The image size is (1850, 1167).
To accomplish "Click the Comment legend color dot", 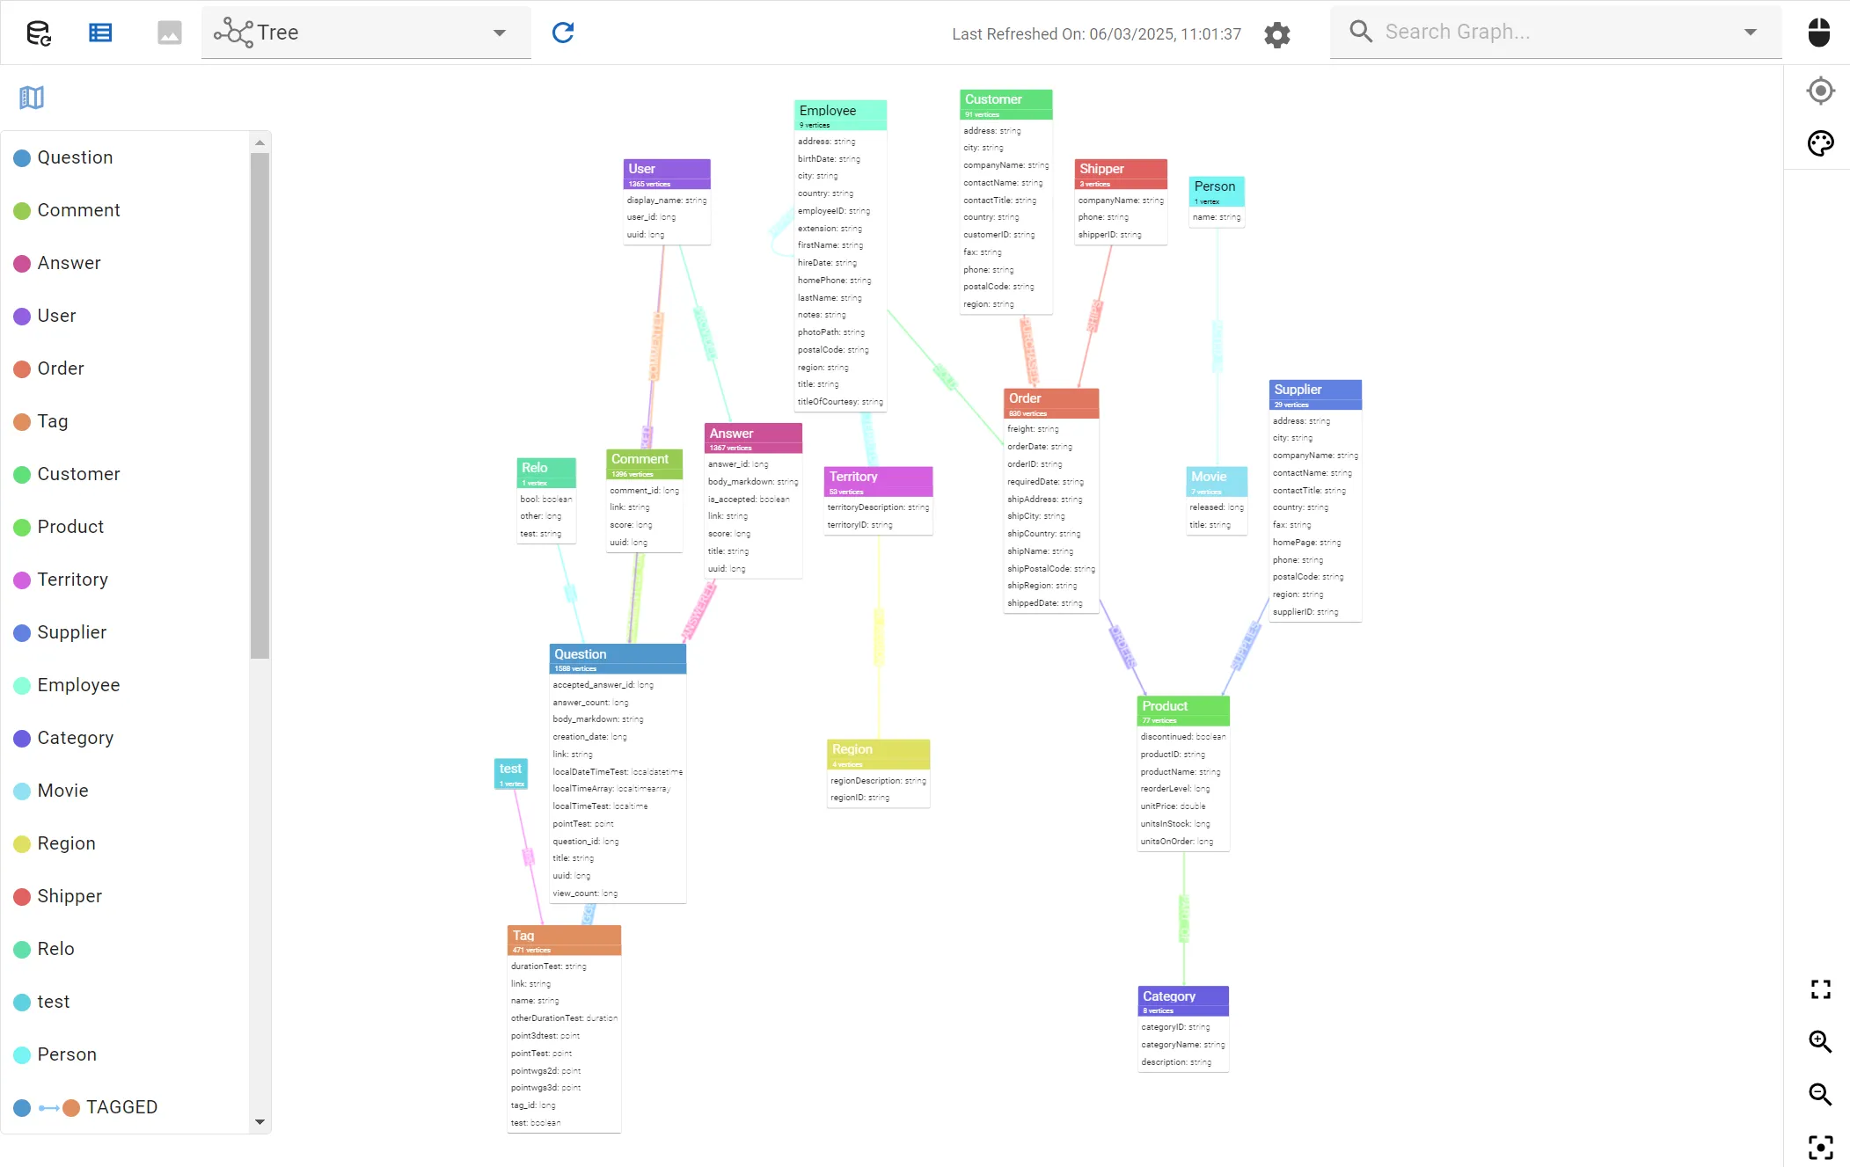I will click(23, 211).
